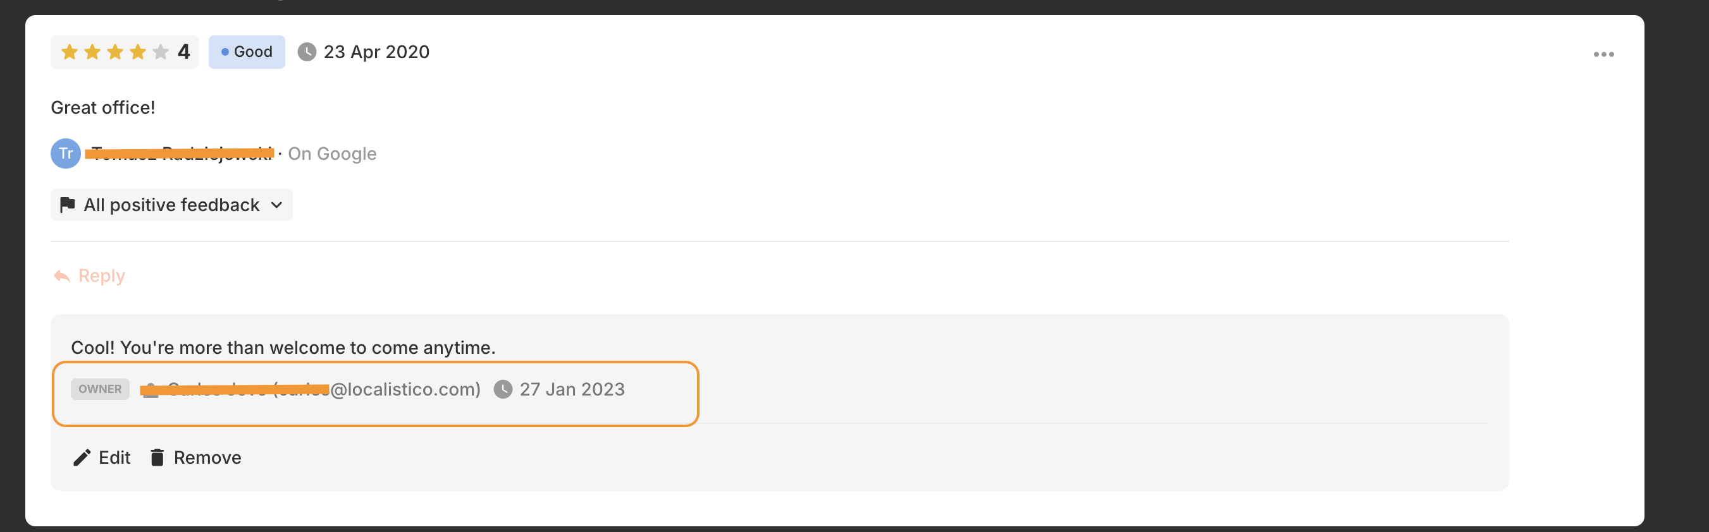Screen dimensions: 1709x532
Task: Click the first gold rating star
Action: (70, 52)
